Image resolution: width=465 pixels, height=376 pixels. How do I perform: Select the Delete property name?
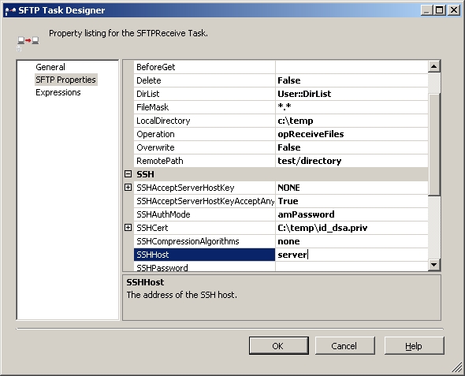click(x=204, y=80)
